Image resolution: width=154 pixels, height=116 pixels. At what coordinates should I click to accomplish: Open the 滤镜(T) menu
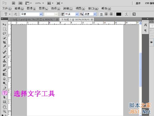tap(68, 8)
